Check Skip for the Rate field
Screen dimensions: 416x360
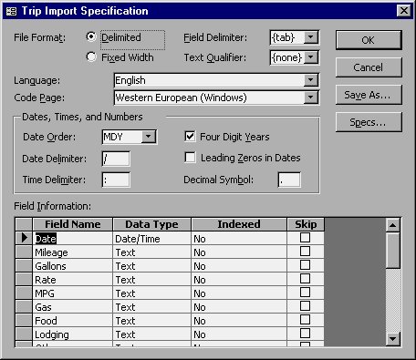tap(305, 278)
